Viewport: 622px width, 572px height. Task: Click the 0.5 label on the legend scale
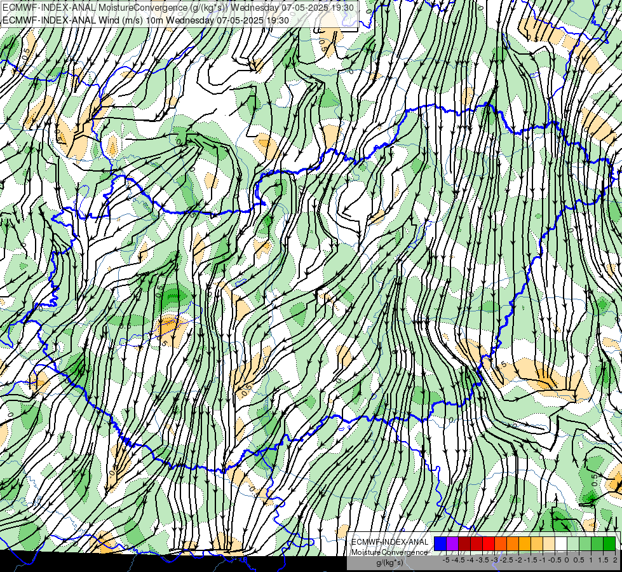[x=579, y=560]
